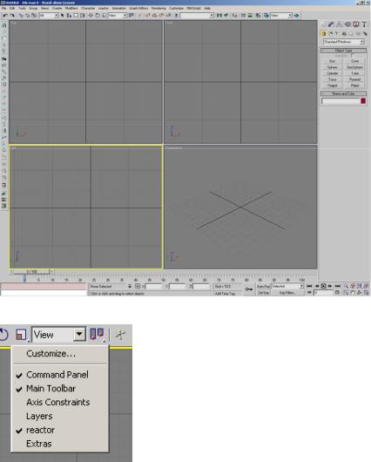Select the rectangular selection region tool
This screenshot has width=371, height=462.
pyautogui.click(x=76, y=16)
